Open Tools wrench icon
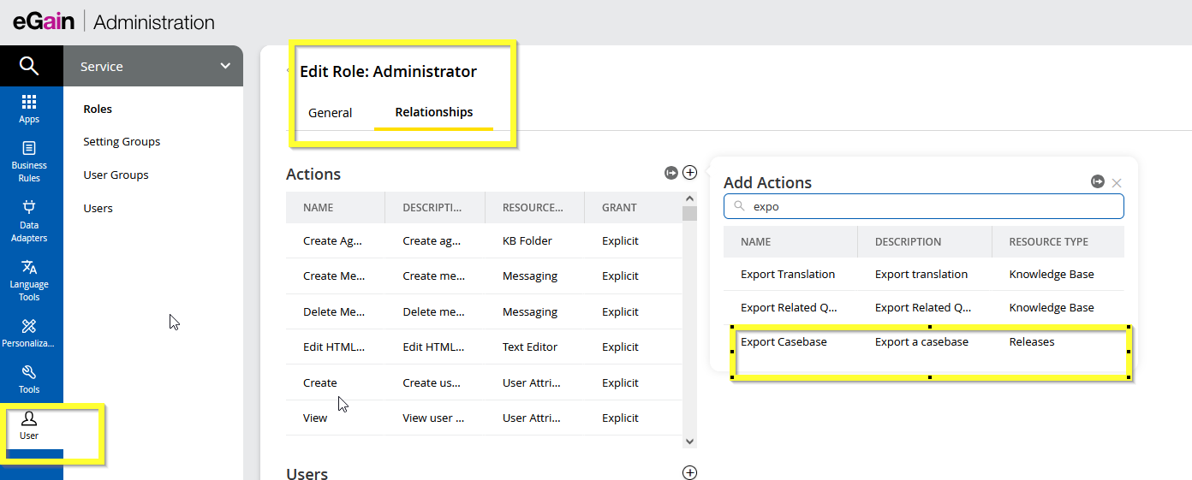This screenshot has height=480, width=1192. tap(29, 377)
